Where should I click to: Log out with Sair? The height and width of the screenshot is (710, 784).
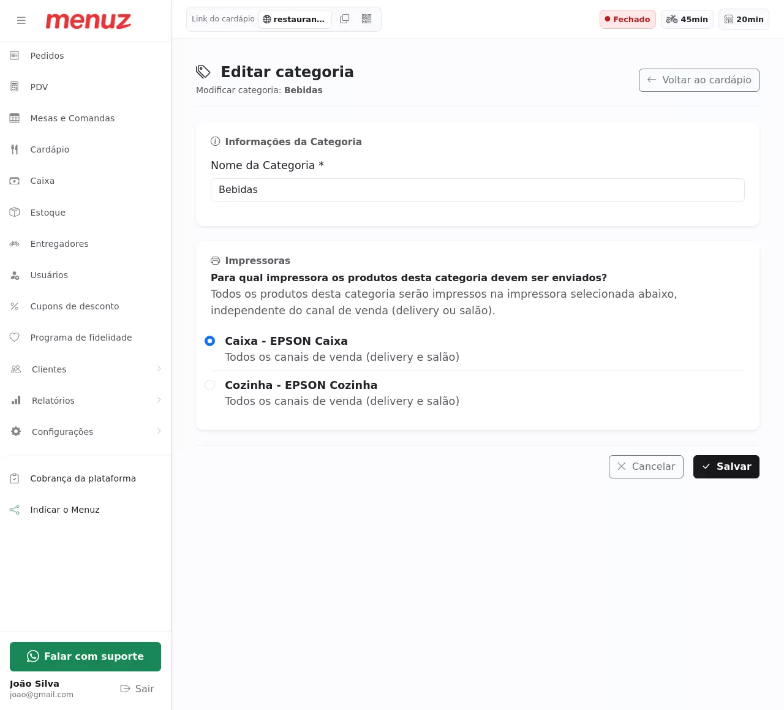tap(137, 689)
